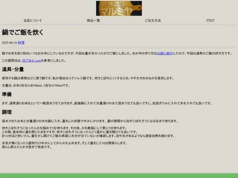
Task: Click the 準備 section heading
Action: [7, 94]
